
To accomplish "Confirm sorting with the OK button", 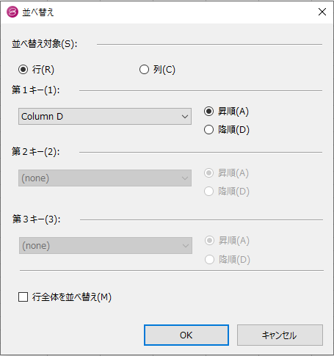I will pos(186,335).
